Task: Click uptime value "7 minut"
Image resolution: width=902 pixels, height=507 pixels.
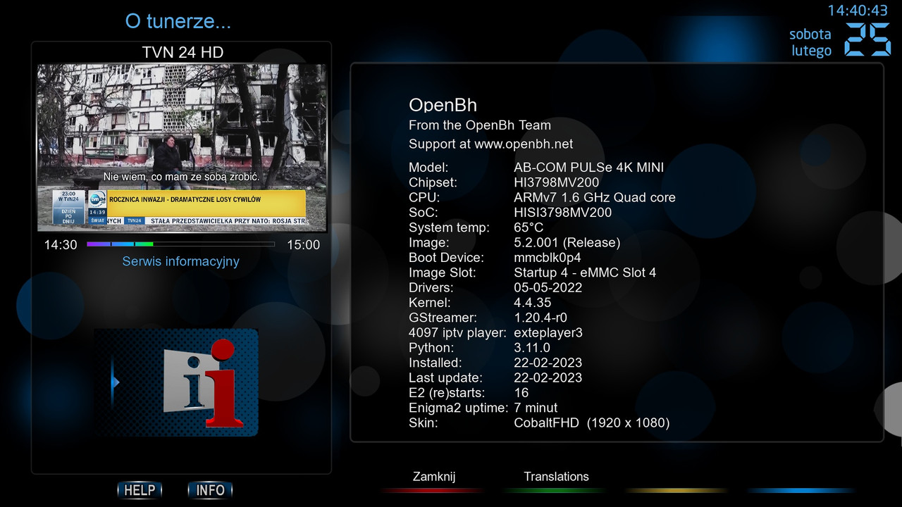Action: [x=536, y=408]
